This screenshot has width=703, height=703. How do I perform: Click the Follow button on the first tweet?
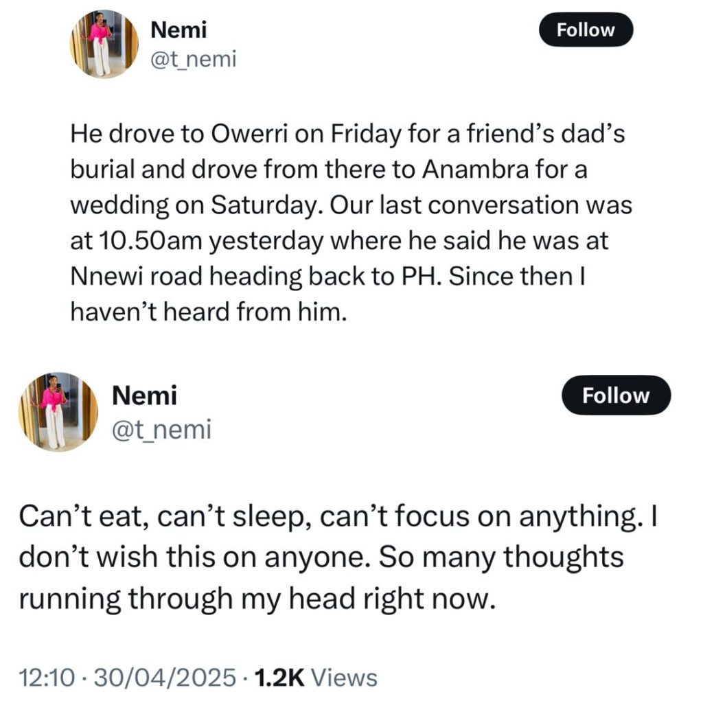(585, 30)
